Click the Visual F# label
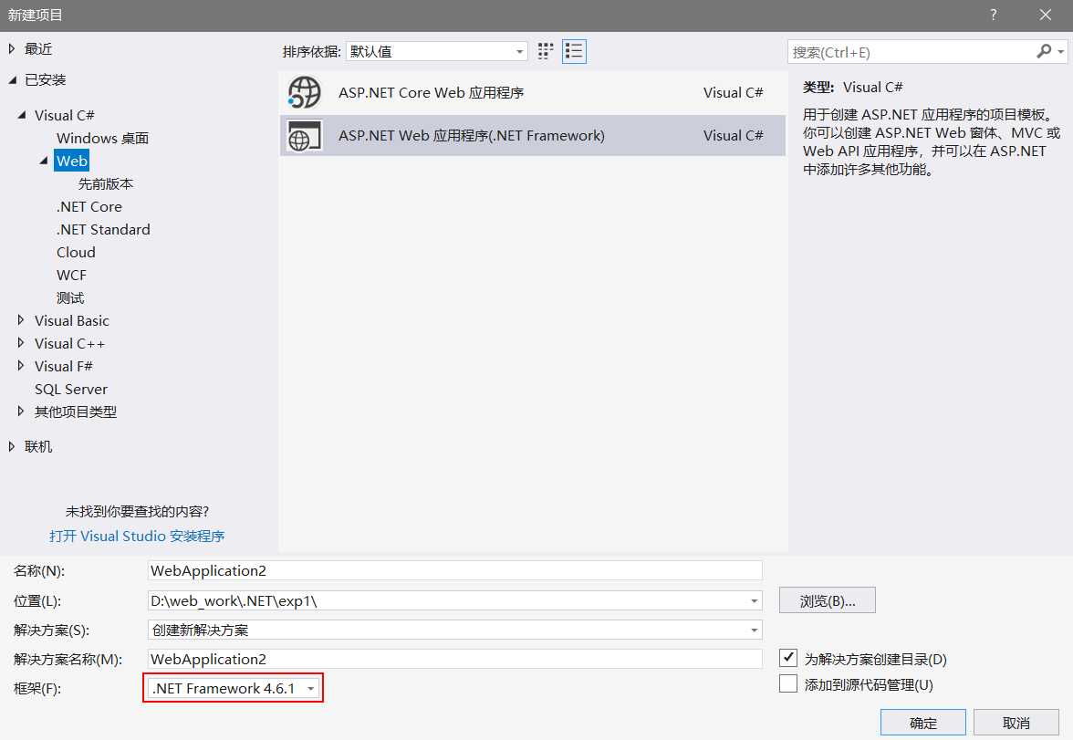The image size is (1073, 740). 64,366
